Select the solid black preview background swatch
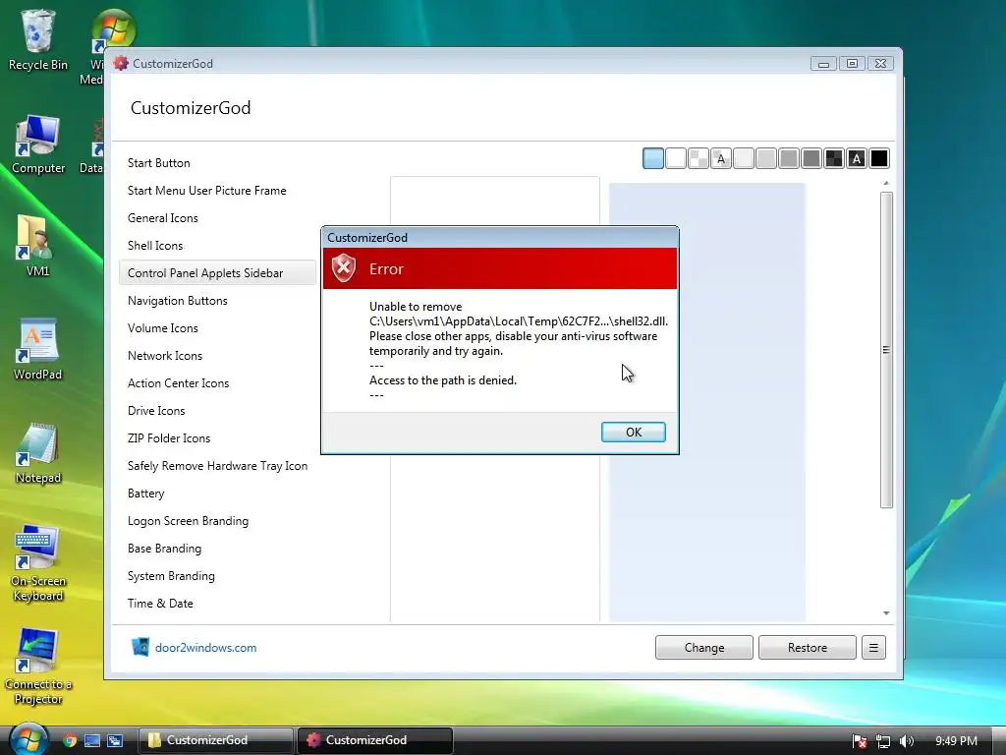This screenshot has height=755, width=1006. click(x=879, y=158)
